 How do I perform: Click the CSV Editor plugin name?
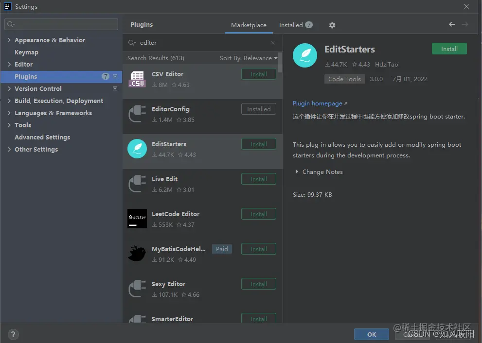coord(167,74)
